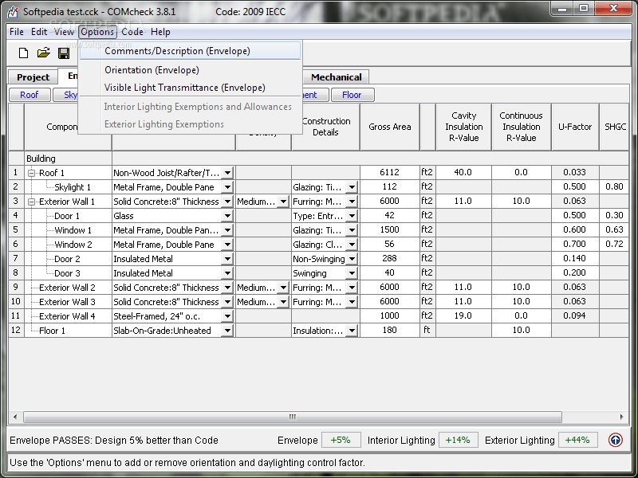Select the Skylight 1 component name
The width and height of the screenshot is (638, 478).
click(x=73, y=187)
